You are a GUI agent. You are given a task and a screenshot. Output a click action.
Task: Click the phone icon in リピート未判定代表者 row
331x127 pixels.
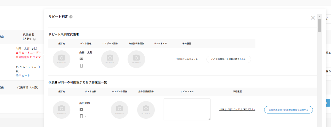81,66
